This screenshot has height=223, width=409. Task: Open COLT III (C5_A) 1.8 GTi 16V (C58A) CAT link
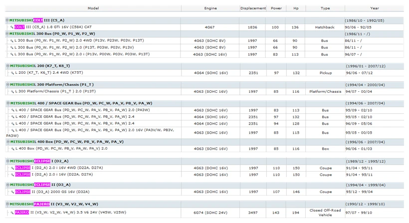tap(53, 27)
